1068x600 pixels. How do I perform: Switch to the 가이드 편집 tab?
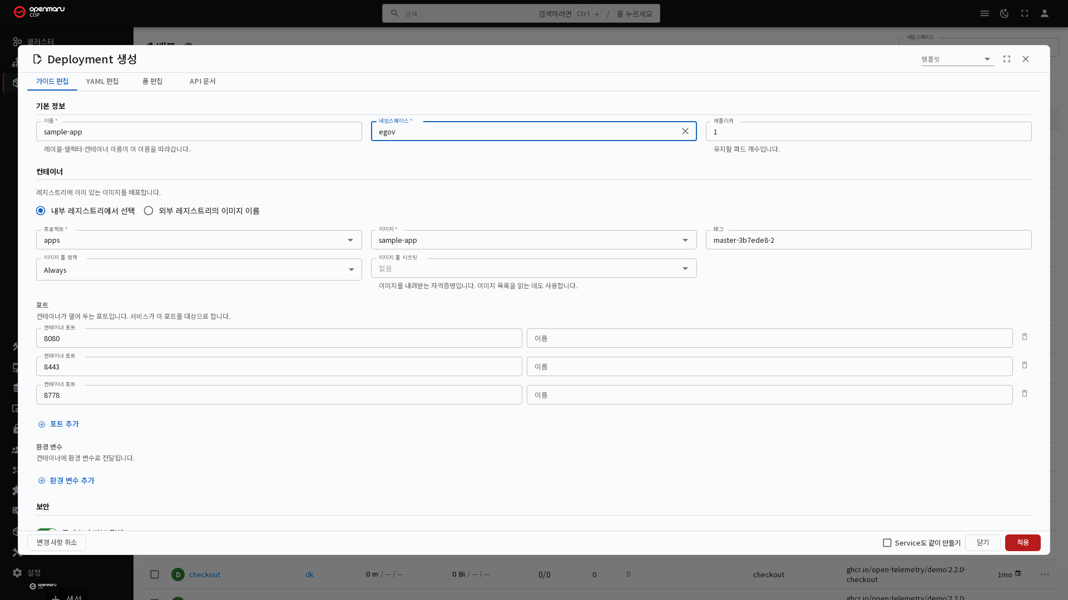52,81
